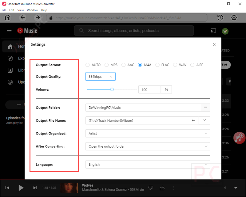Screen dimensions: 246x197
Task: Click the YouTube Music logo
Action: pos(27,31)
